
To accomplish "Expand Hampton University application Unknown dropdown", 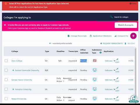I will click(110, 89).
